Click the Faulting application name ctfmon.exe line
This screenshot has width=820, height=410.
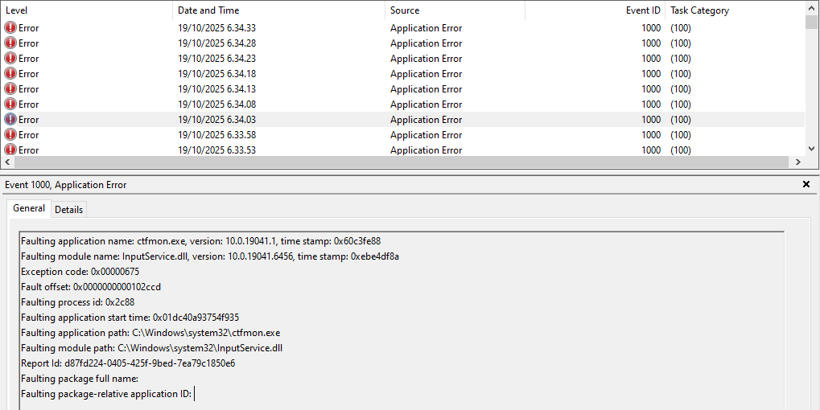pyautogui.click(x=201, y=241)
